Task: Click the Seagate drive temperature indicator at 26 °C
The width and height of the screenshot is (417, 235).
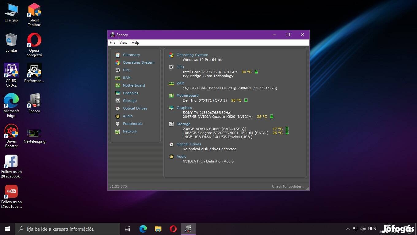Action: tap(287, 132)
